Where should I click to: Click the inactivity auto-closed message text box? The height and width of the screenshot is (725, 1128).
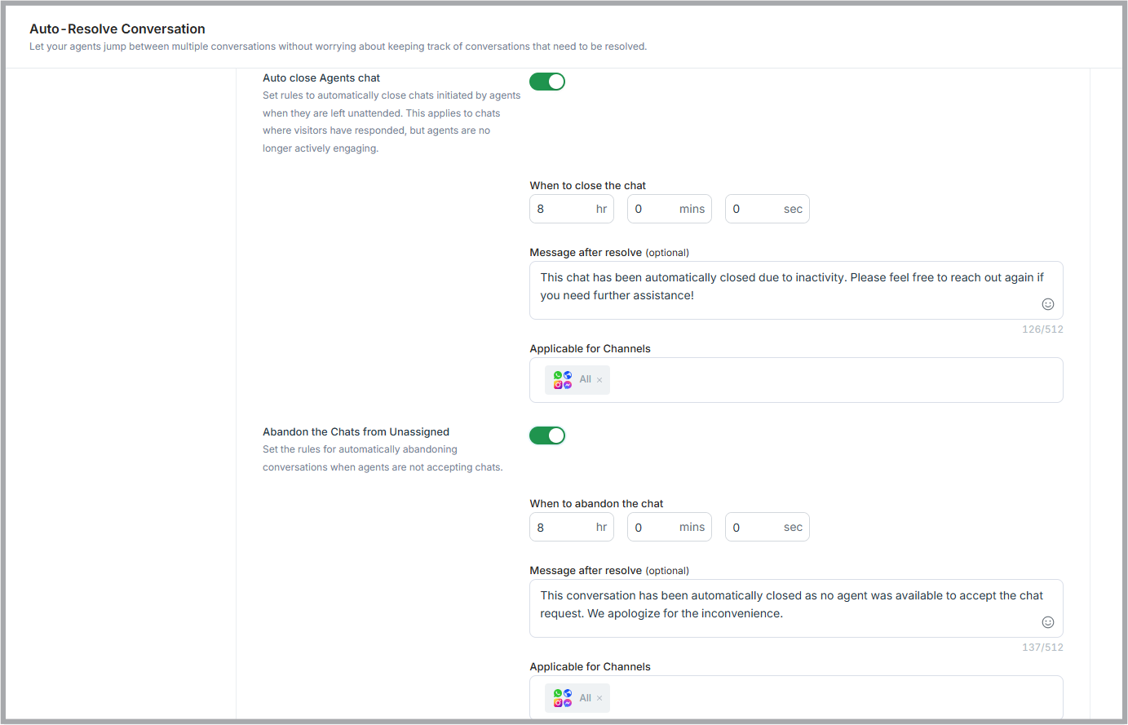coord(796,290)
